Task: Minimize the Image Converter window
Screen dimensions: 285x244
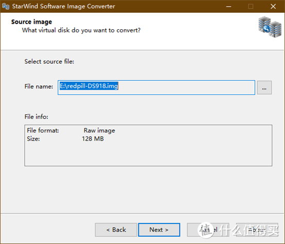Action: pyautogui.click(x=228, y=7)
